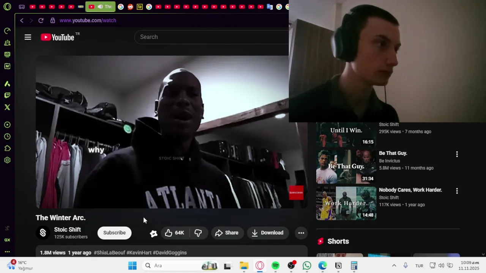Click the Nobody Cares, Work Harder. title
The height and width of the screenshot is (273, 486).
pyautogui.click(x=410, y=190)
